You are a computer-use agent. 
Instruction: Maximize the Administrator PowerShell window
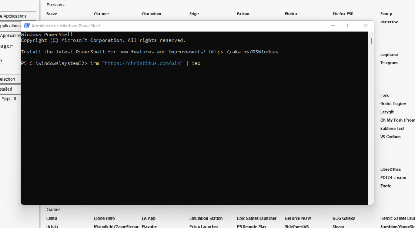click(x=349, y=25)
